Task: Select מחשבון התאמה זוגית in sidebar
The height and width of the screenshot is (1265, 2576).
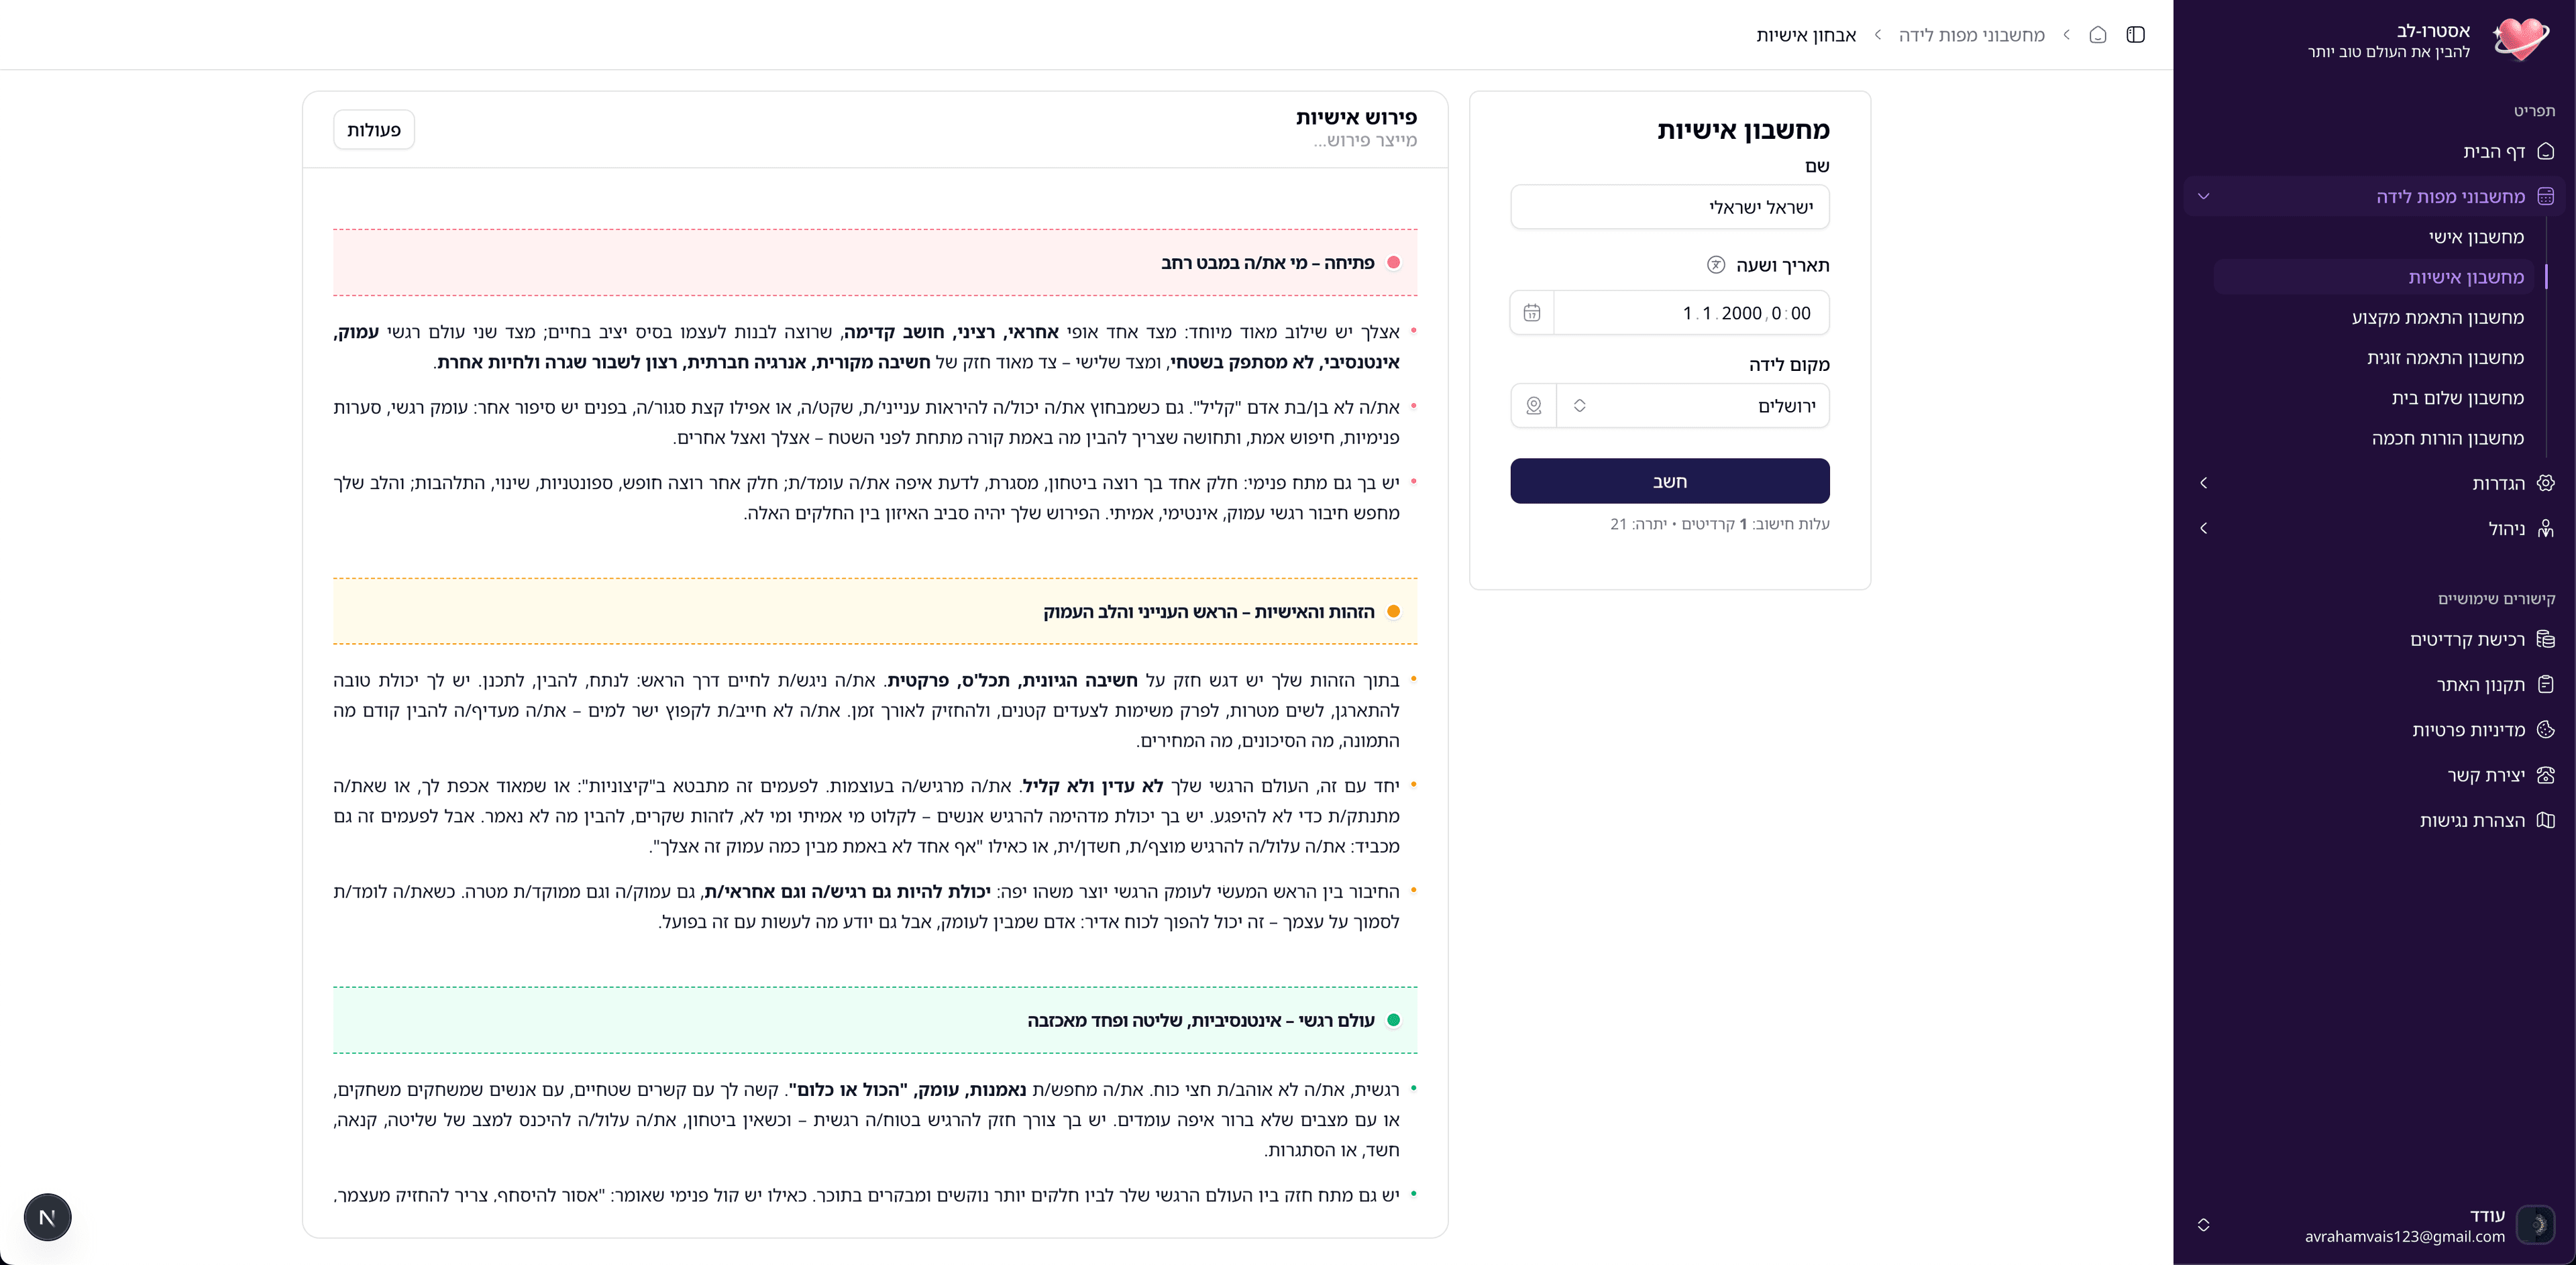Action: (x=2445, y=358)
